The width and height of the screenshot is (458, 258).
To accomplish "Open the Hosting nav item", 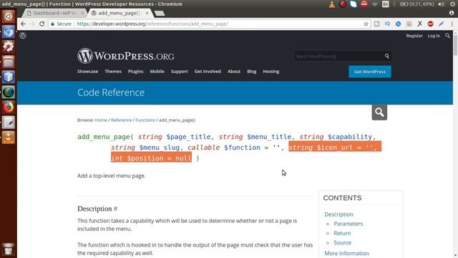I will (x=271, y=72).
